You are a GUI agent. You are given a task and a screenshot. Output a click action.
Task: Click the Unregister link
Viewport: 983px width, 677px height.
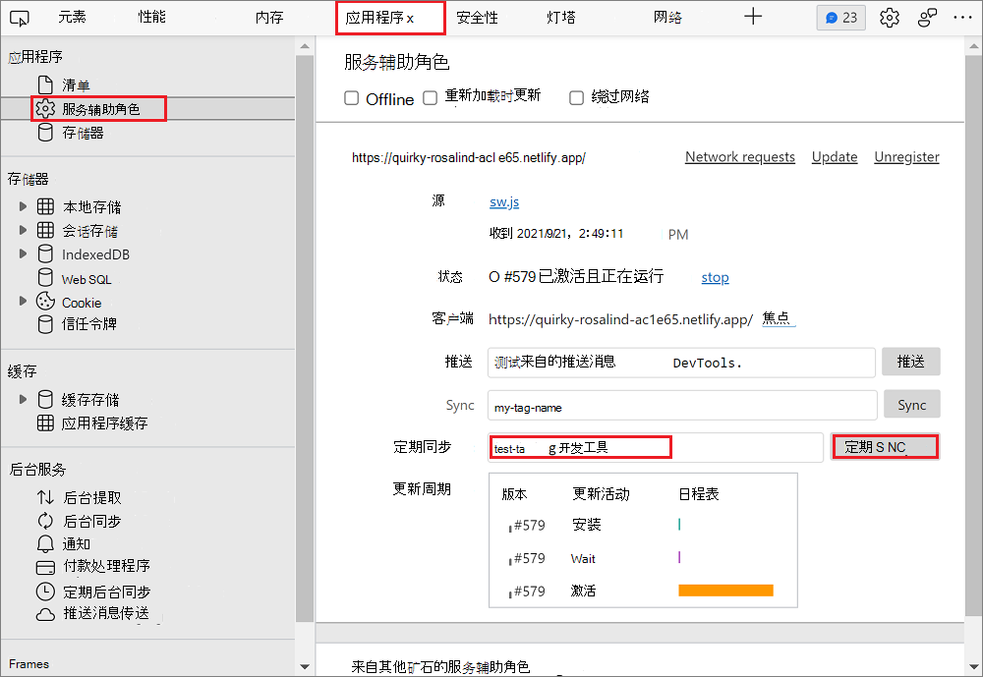[906, 156]
